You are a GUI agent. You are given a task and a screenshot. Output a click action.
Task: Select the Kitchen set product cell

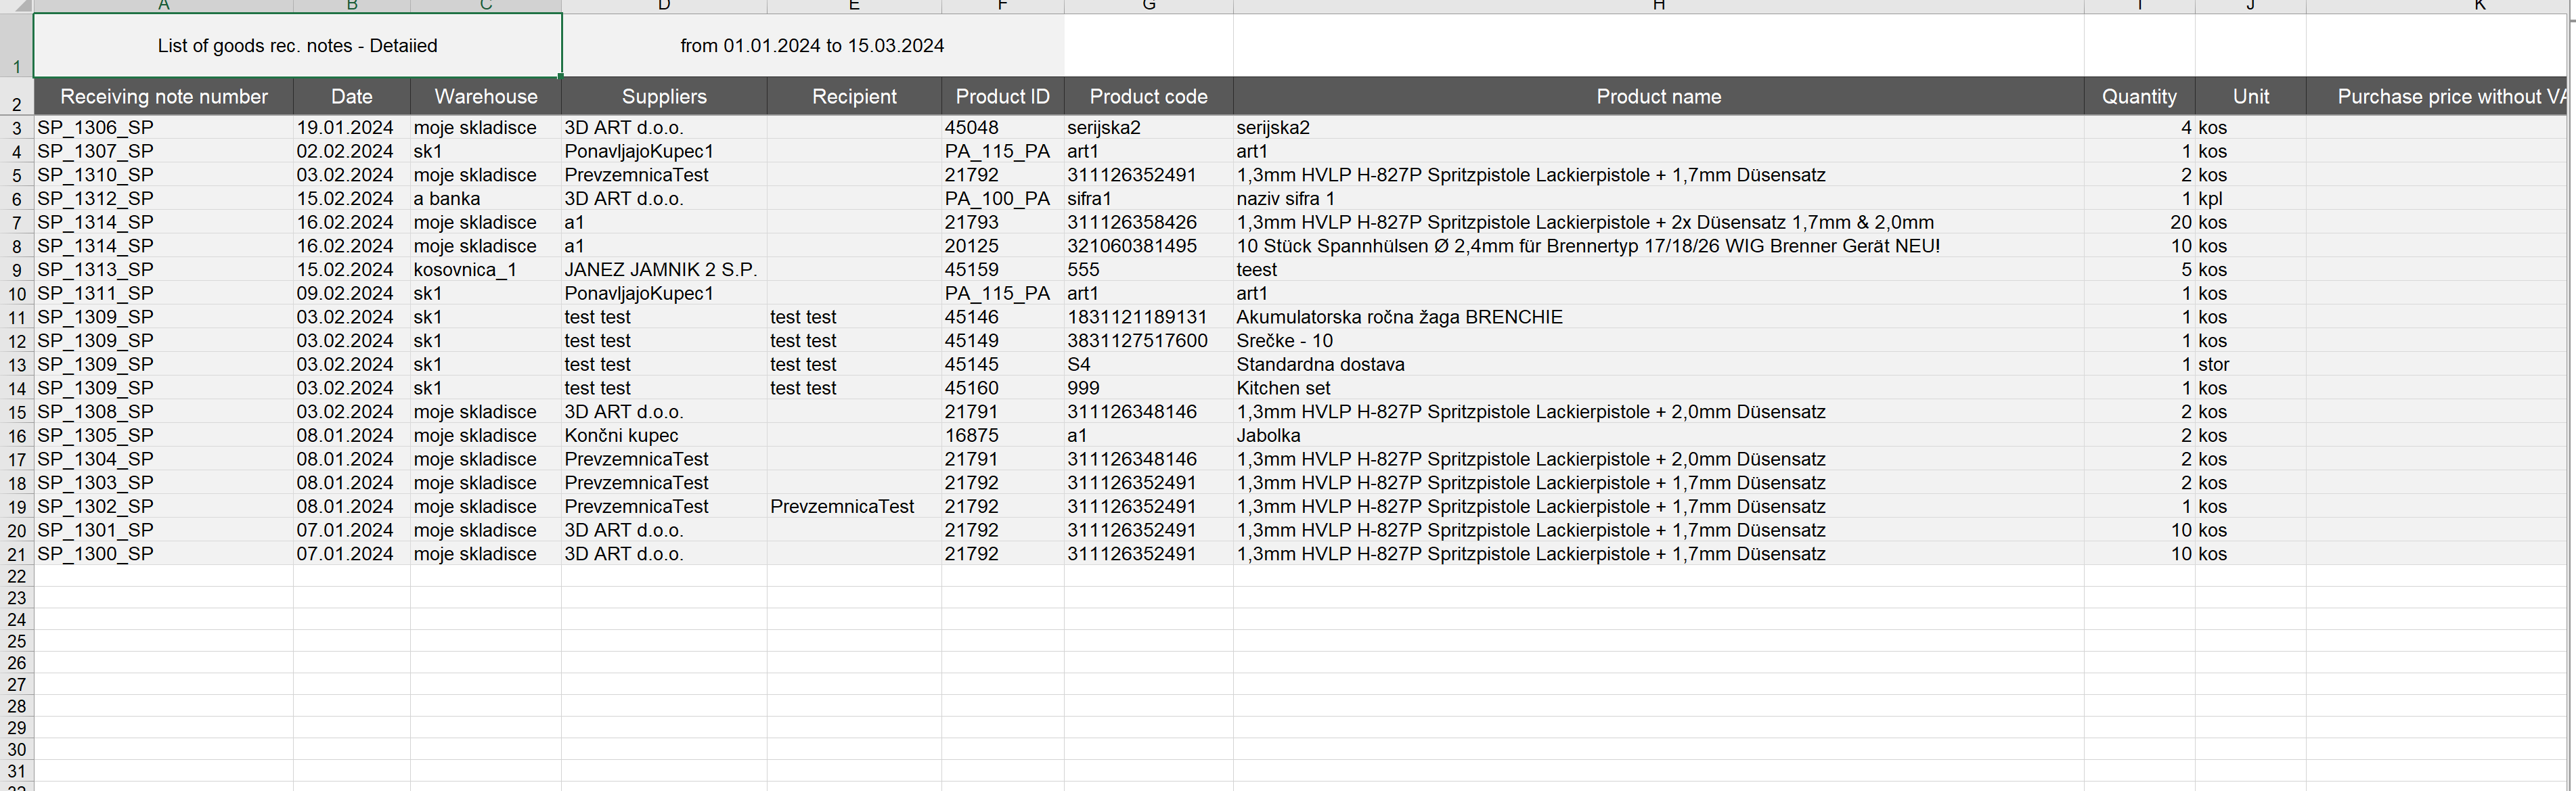coord(1283,388)
